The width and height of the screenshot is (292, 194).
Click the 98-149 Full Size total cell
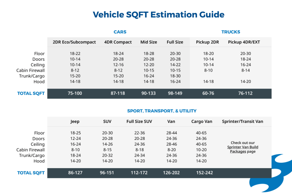[x=175, y=93]
